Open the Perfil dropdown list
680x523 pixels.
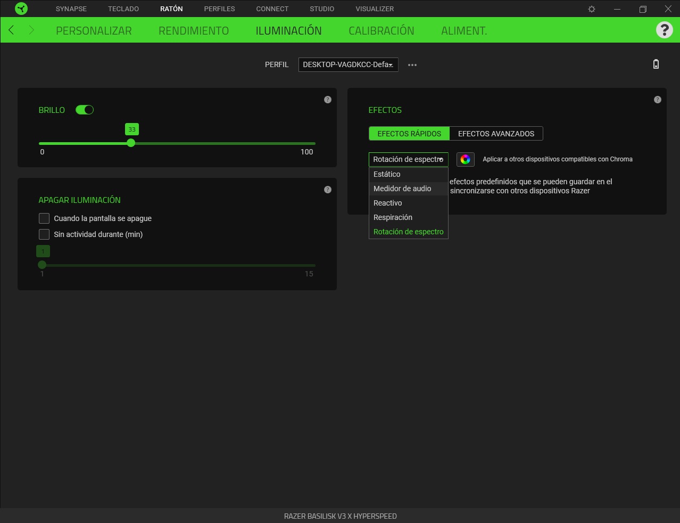pos(348,64)
